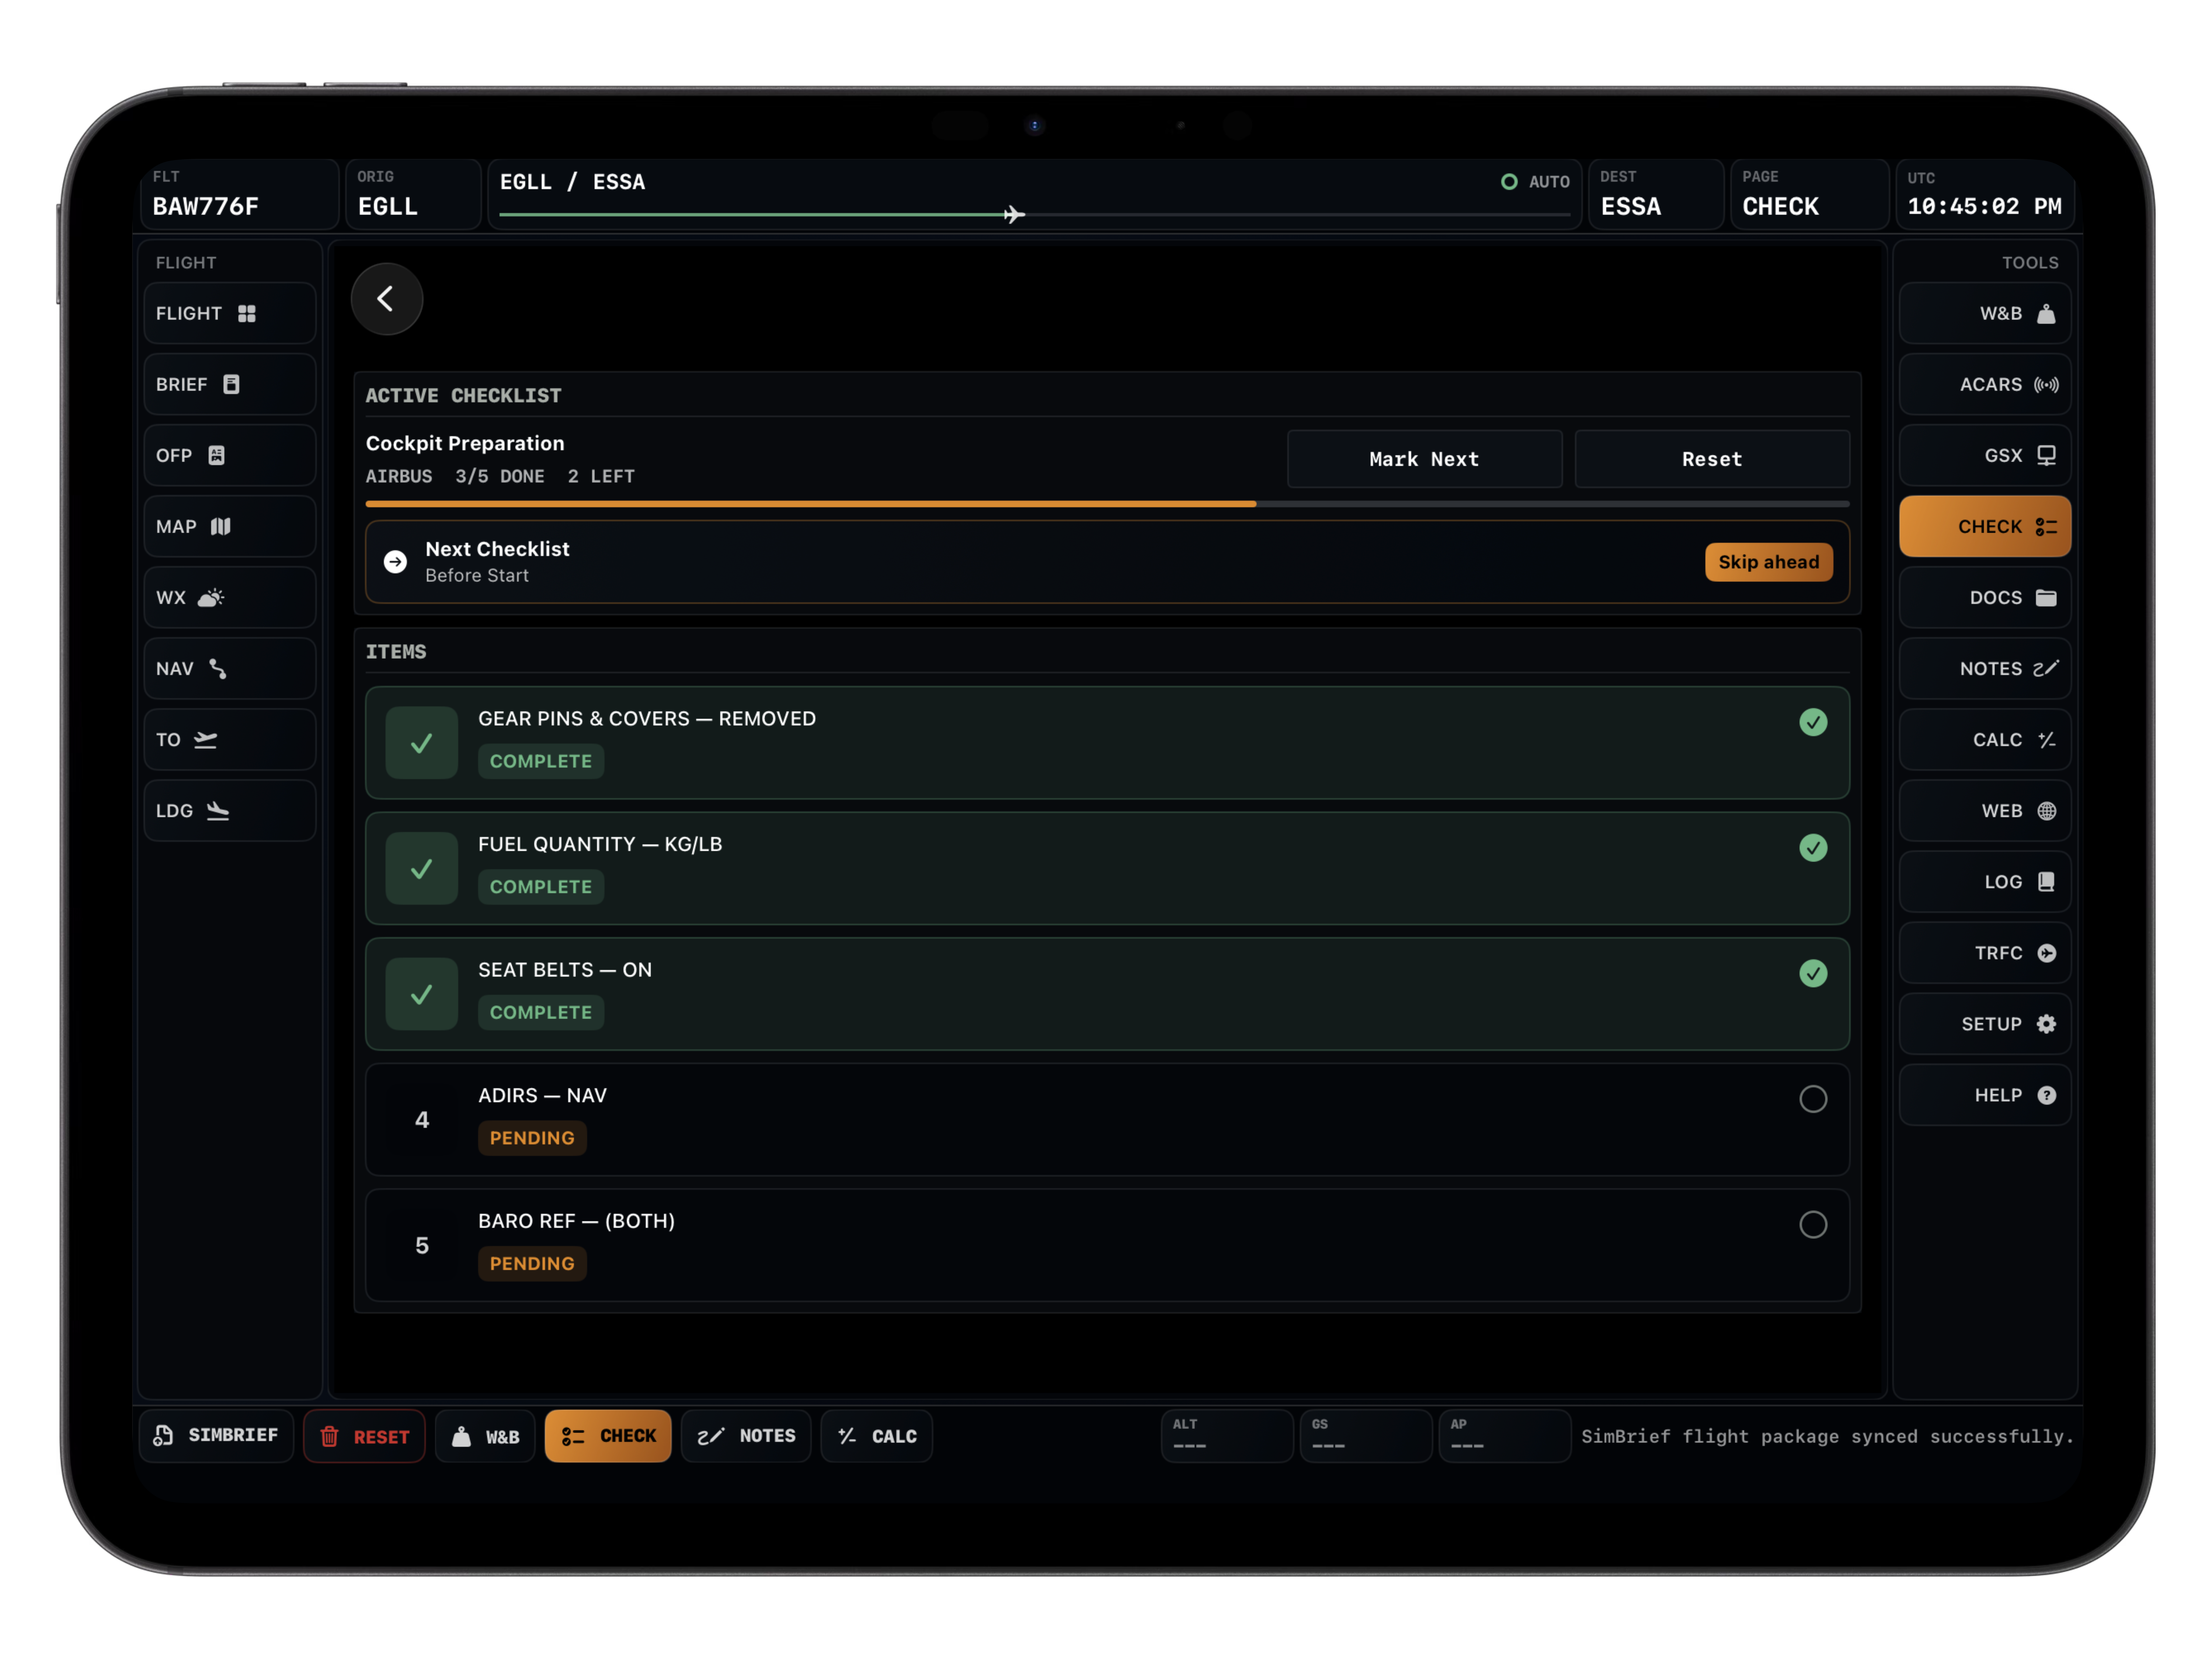The image size is (2212, 1659).
Task: Click the Mark Next button
Action: click(x=1424, y=459)
